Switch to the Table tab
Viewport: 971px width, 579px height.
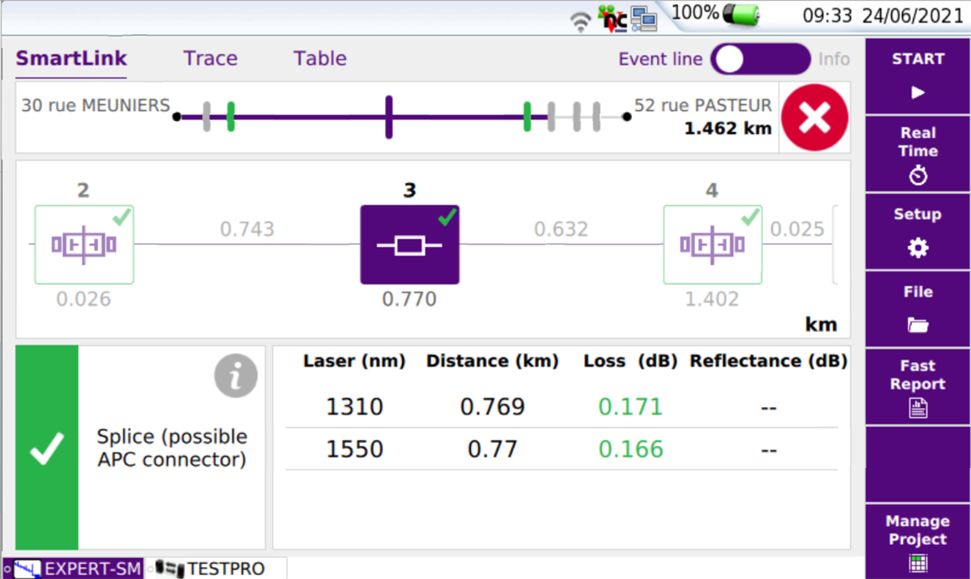click(x=320, y=58)
